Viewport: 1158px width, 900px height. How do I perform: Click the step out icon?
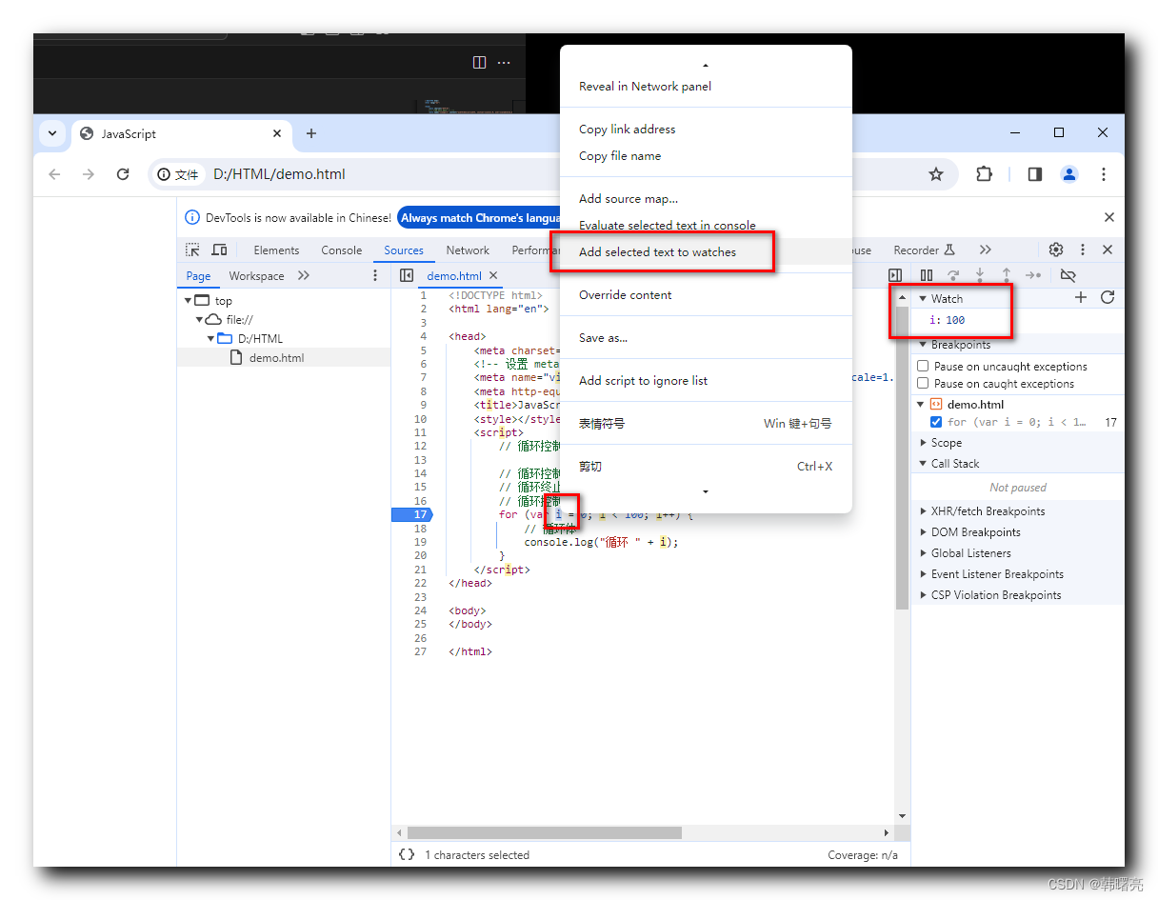(1006, 275)
